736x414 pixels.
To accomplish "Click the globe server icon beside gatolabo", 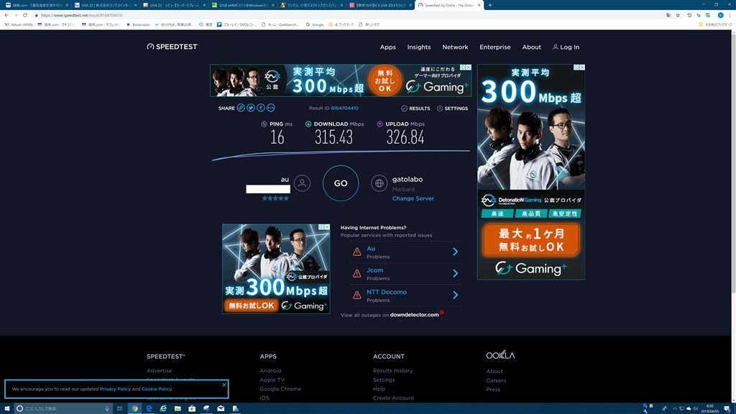I will 379,183.
